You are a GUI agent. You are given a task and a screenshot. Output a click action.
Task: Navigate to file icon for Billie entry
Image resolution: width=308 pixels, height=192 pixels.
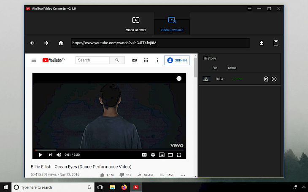click(x=266, y=79)
